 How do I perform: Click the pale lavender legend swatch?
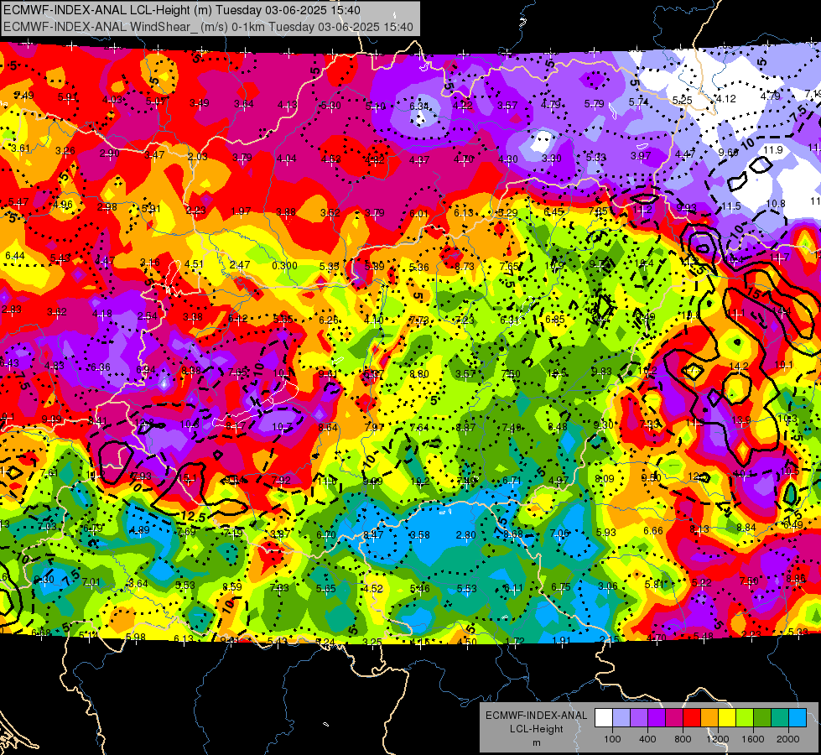click(621, 718)
